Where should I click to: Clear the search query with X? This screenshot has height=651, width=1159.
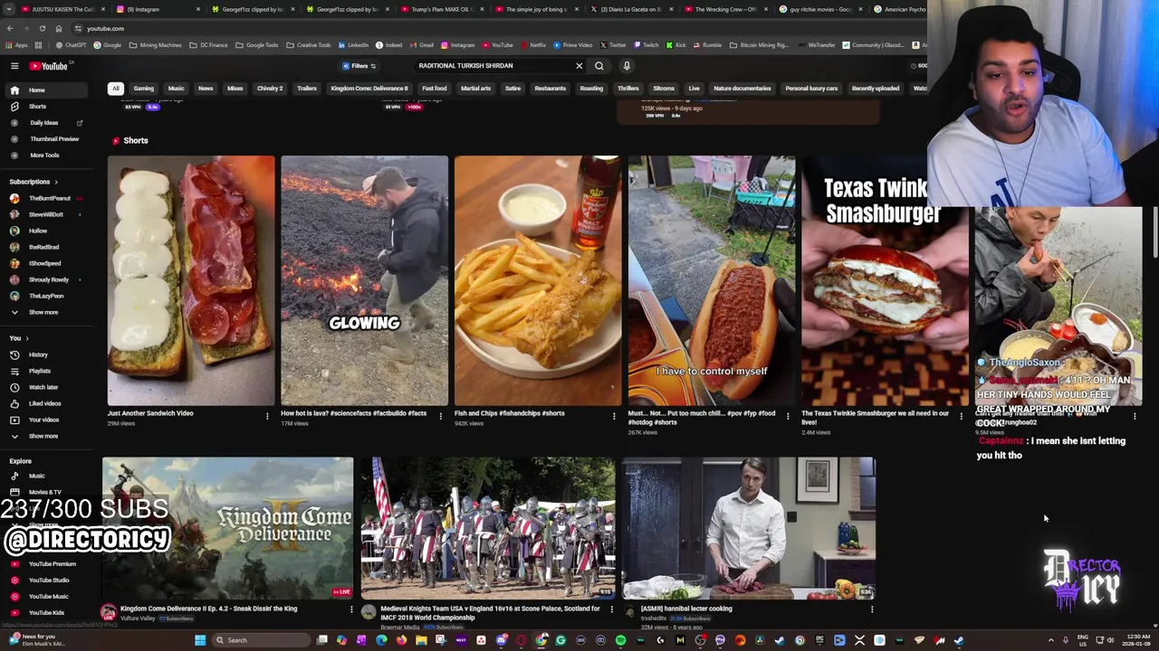(579, 66)
